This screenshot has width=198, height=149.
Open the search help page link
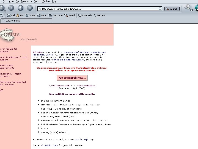click(81, 140)
